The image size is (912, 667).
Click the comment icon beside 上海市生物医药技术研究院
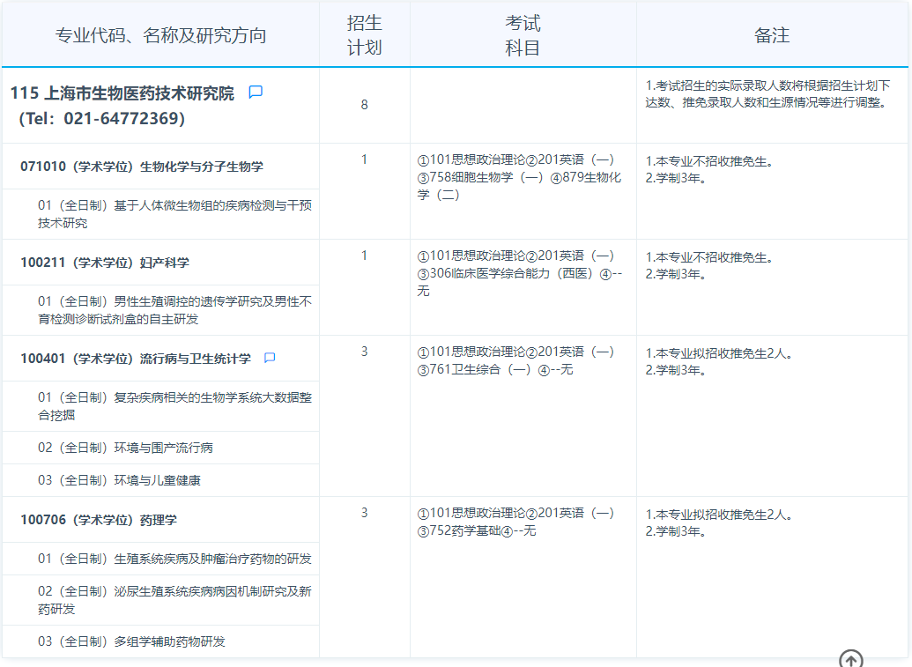[x=256, y=93]
